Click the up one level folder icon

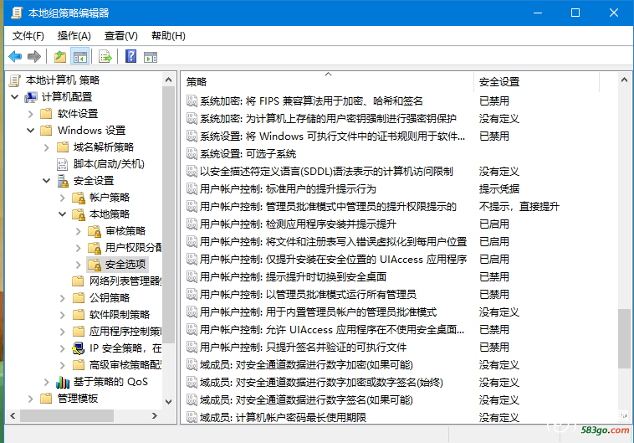(60, 57)
